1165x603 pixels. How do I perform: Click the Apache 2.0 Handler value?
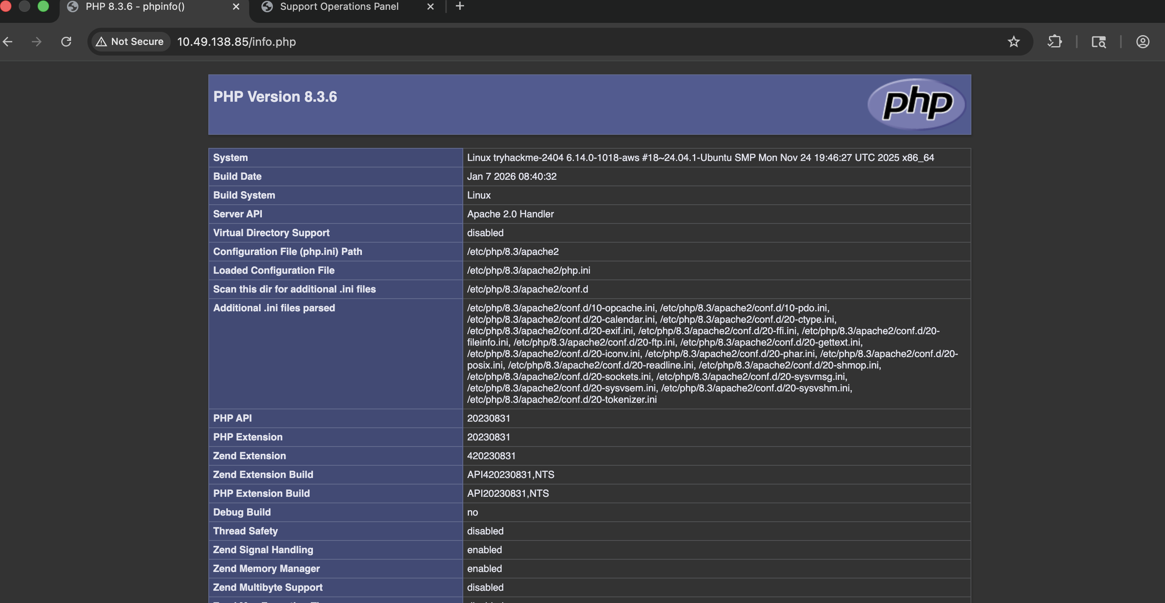tap(510, 214)
